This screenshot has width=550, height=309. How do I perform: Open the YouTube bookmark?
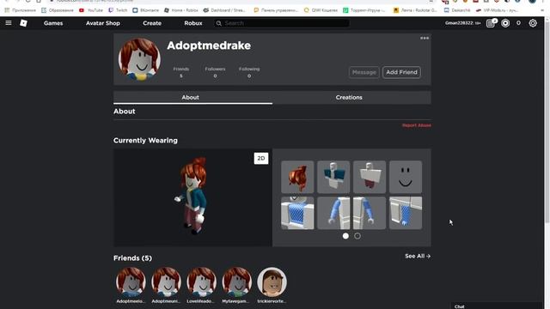click(x=91, y=10)
